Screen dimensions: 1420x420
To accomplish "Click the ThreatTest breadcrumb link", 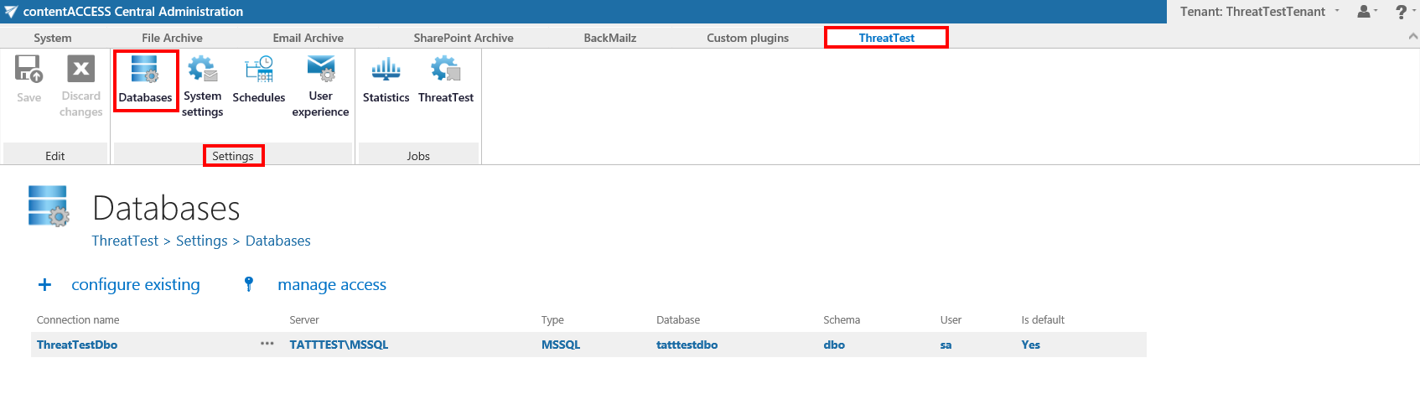I will point(125,241).
